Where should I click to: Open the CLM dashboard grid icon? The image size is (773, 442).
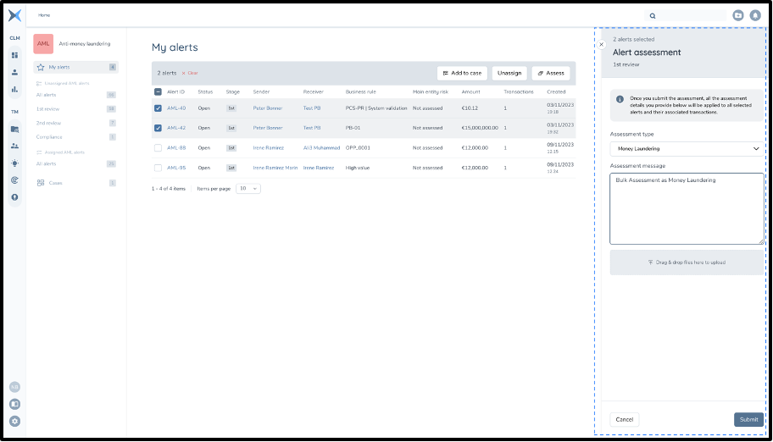point(14,55)
